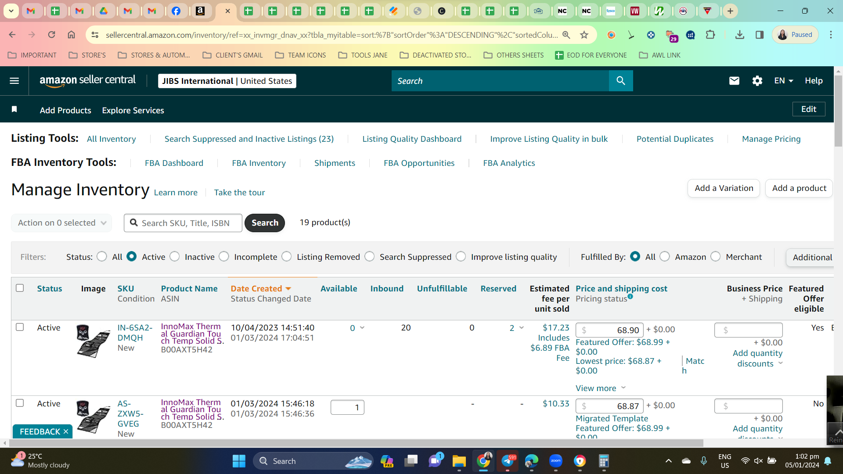Click the product thumbnail for IN-6SA2-DMQH
The height and width of the screenshot is (474, 843).
pos(93,341)
